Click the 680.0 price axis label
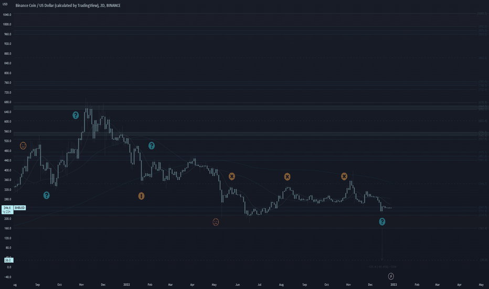This screenshot has height=289, width=489. pos(8,102)
